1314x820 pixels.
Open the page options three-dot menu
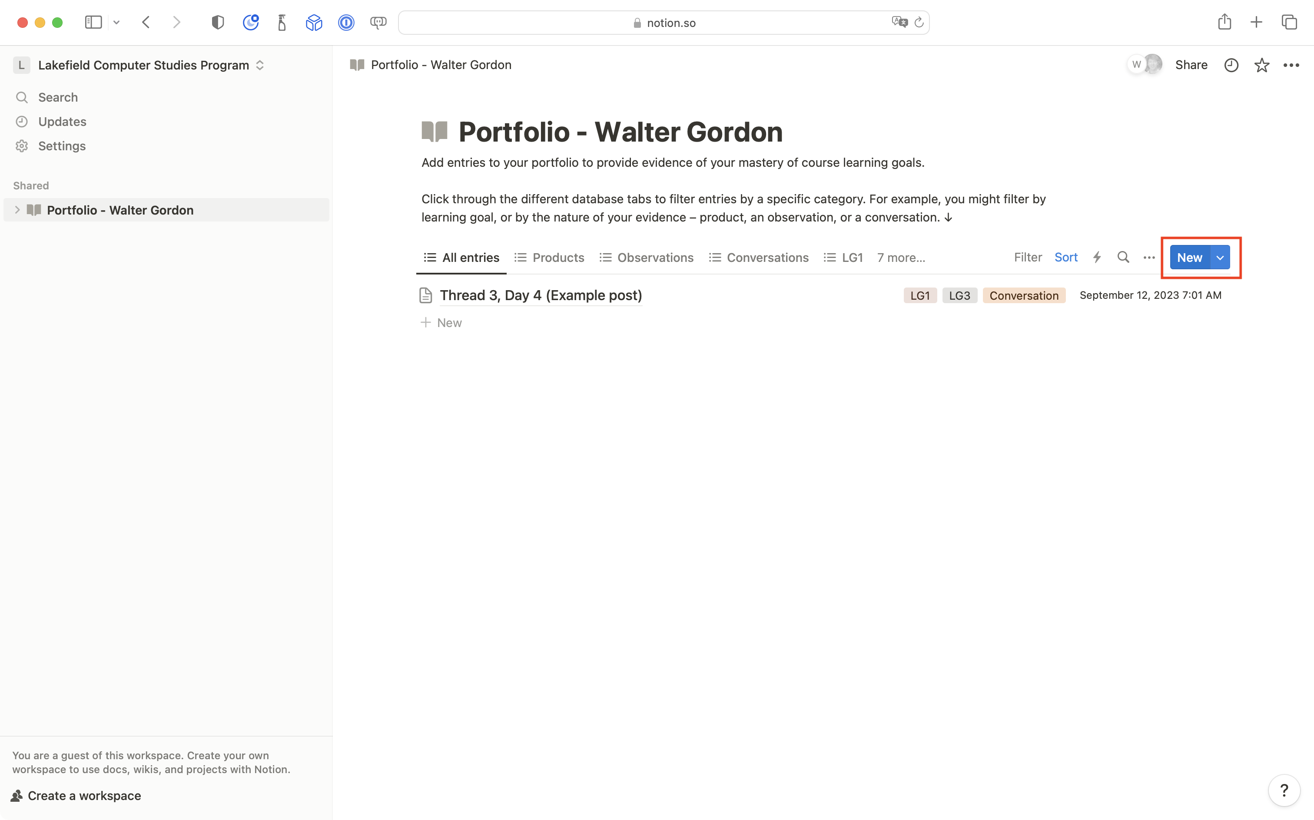[1291, 65]
